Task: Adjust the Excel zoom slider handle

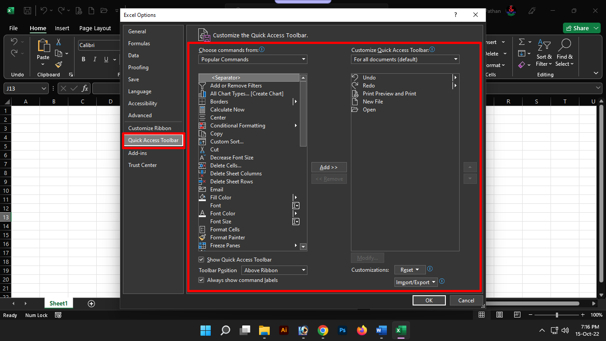Action: 557,315
